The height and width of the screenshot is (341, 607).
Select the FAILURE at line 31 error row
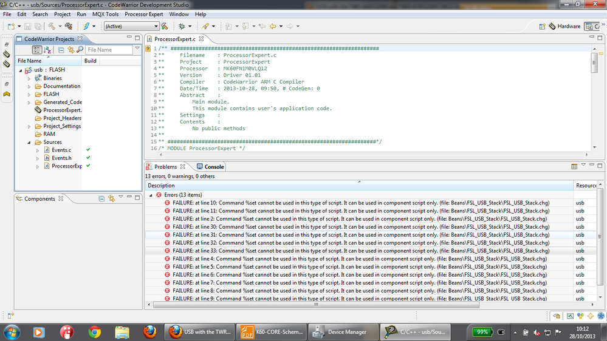tap(371, 235)
